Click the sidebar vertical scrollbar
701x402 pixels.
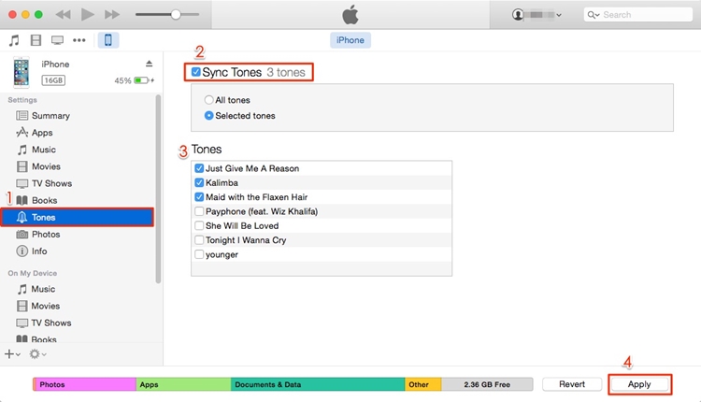158,189
